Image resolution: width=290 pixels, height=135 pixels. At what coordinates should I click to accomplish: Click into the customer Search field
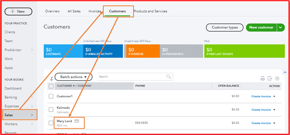[135, 77]
